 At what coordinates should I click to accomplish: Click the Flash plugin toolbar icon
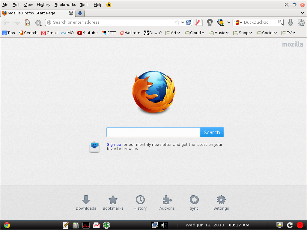pos(199,22)
